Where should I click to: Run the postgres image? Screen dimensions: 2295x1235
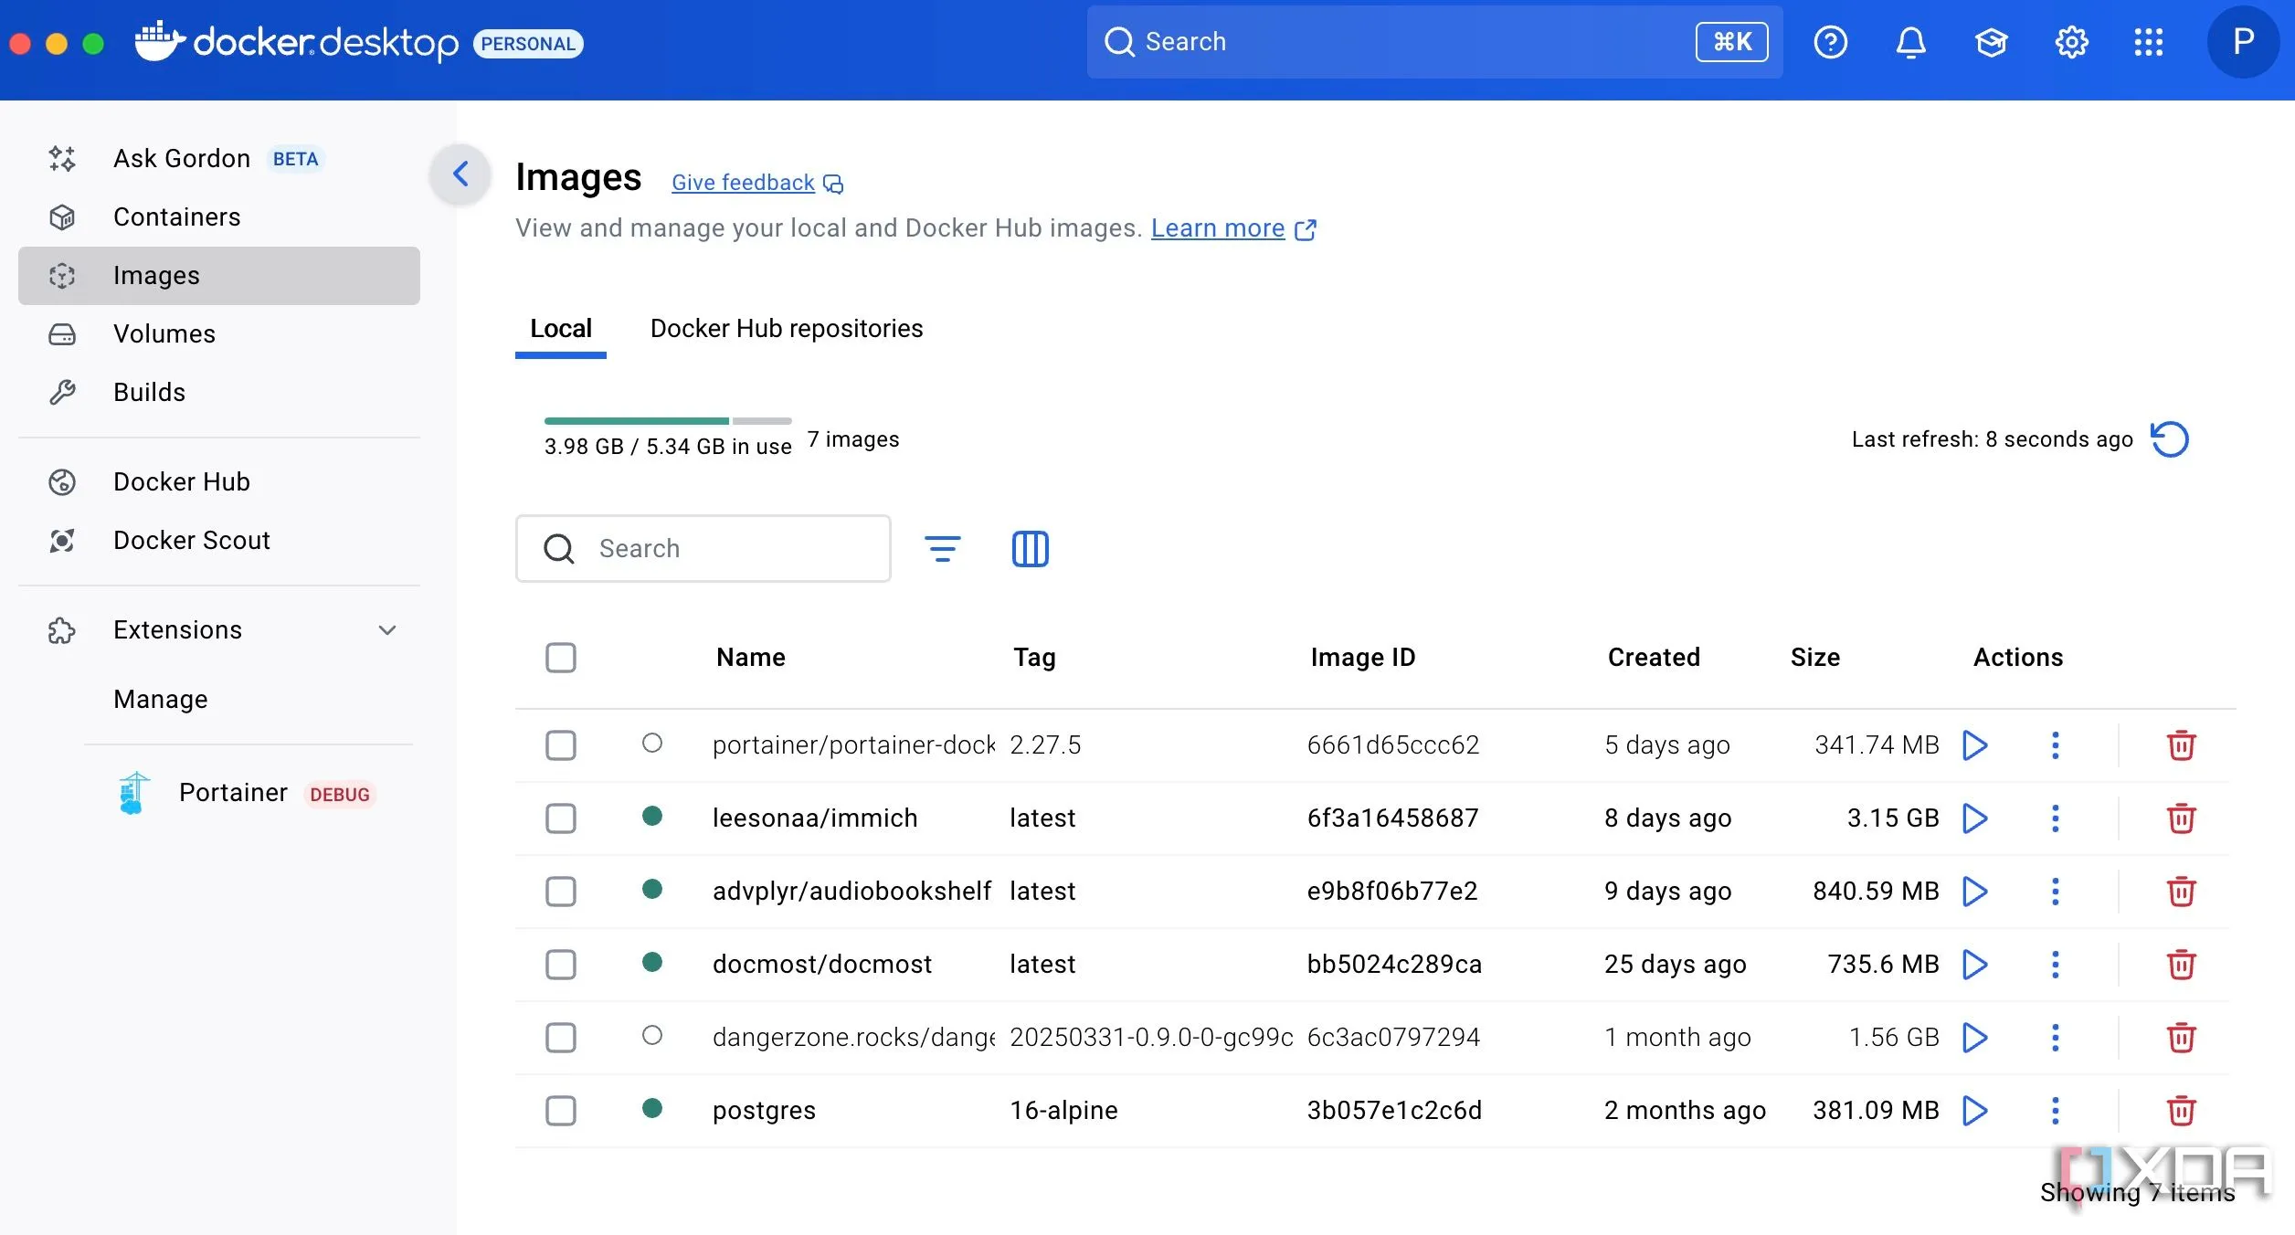pyautogui.click(x=1975, y=1111)
